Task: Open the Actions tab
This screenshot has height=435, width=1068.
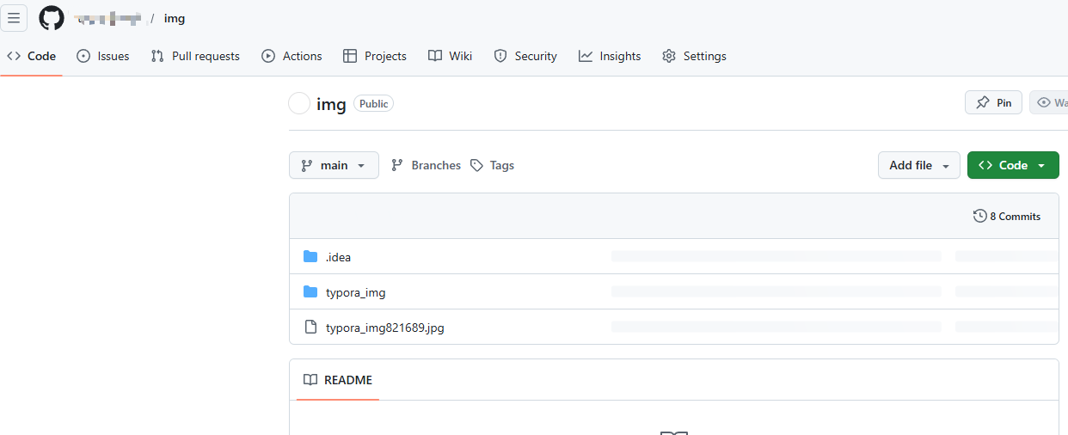Action: tap(292, 56)
